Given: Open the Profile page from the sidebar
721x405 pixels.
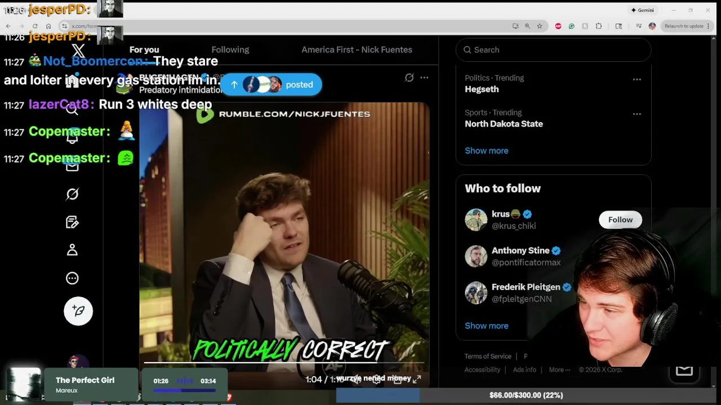Looking at the screenshot, I should coord(72,250).
